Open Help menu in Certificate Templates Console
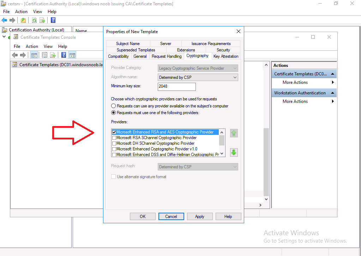The image size is (361, 256). pos(62,46)
